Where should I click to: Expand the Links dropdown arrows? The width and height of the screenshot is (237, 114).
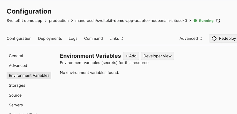[x=122, y=39]
